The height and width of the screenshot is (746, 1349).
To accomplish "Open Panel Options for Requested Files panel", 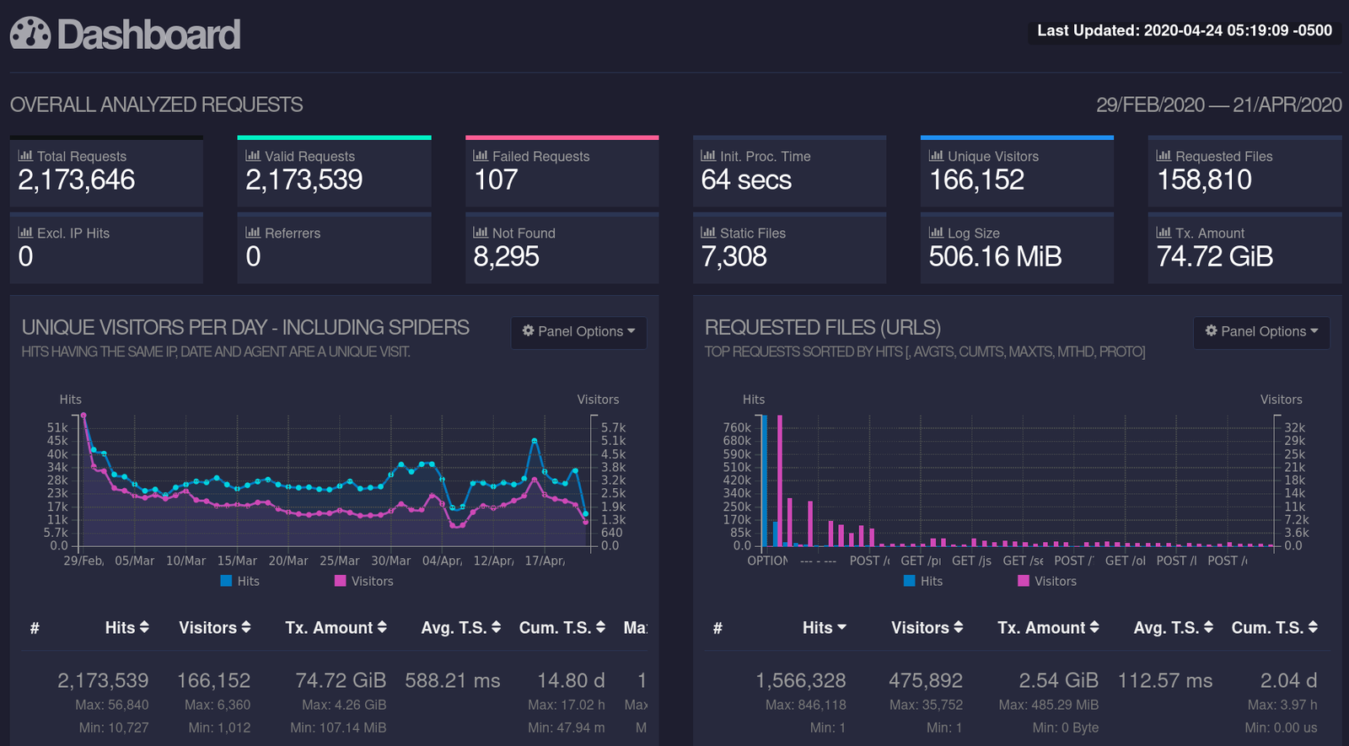I will click(x=1261, y=331).
